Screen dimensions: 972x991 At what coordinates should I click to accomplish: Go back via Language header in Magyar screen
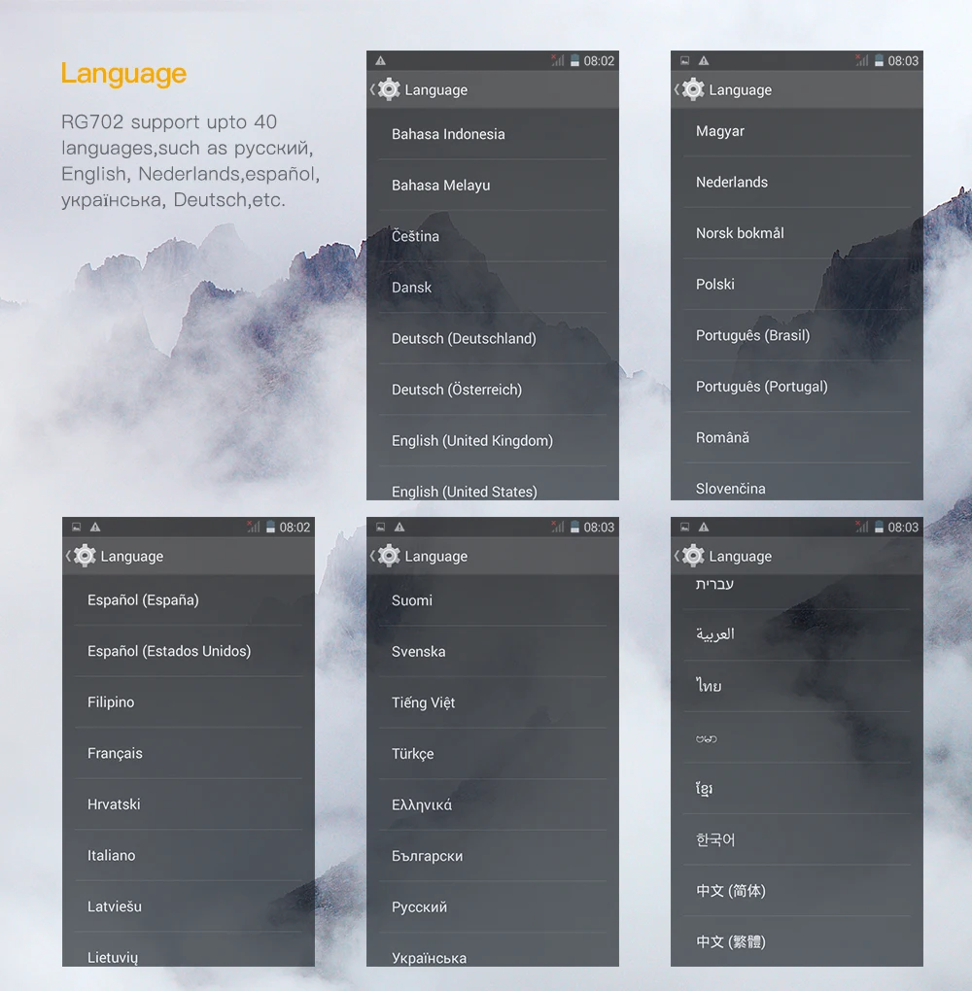[x=723, y=89]
